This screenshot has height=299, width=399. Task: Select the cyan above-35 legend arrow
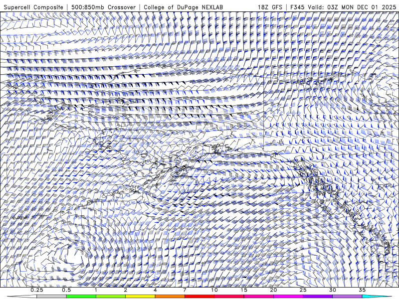377,297
